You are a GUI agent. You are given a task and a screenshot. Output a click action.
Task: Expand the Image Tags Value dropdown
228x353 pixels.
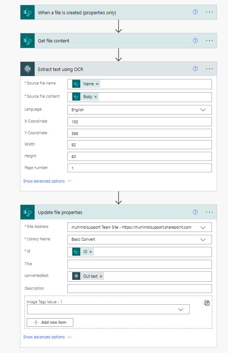(x=181, y=309)
